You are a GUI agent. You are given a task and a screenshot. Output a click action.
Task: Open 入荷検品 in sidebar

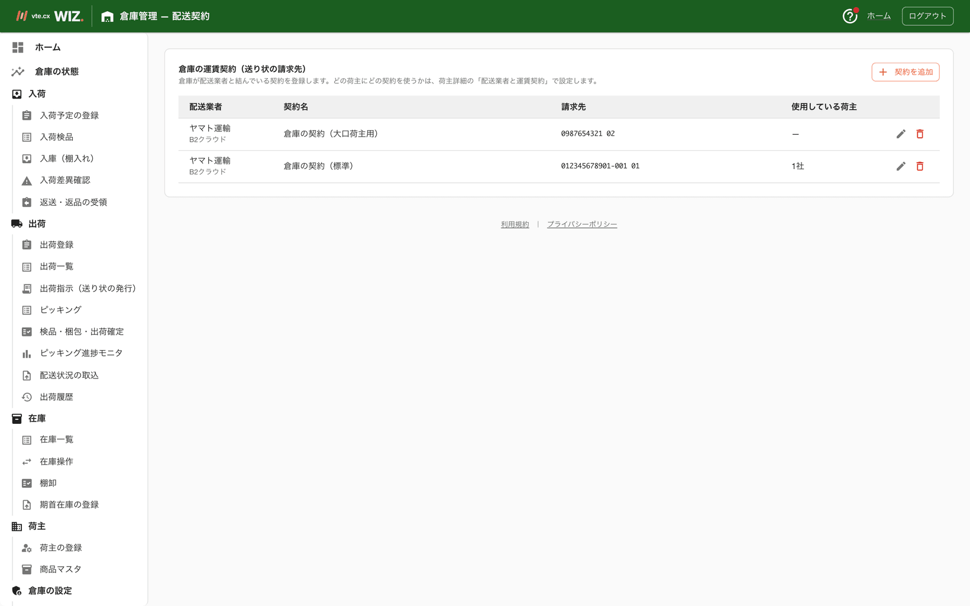(56, 137)
